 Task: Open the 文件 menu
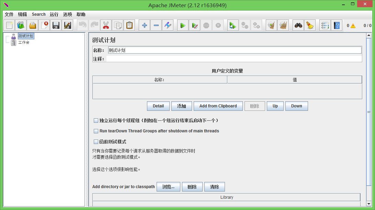[x=9, y=14]
